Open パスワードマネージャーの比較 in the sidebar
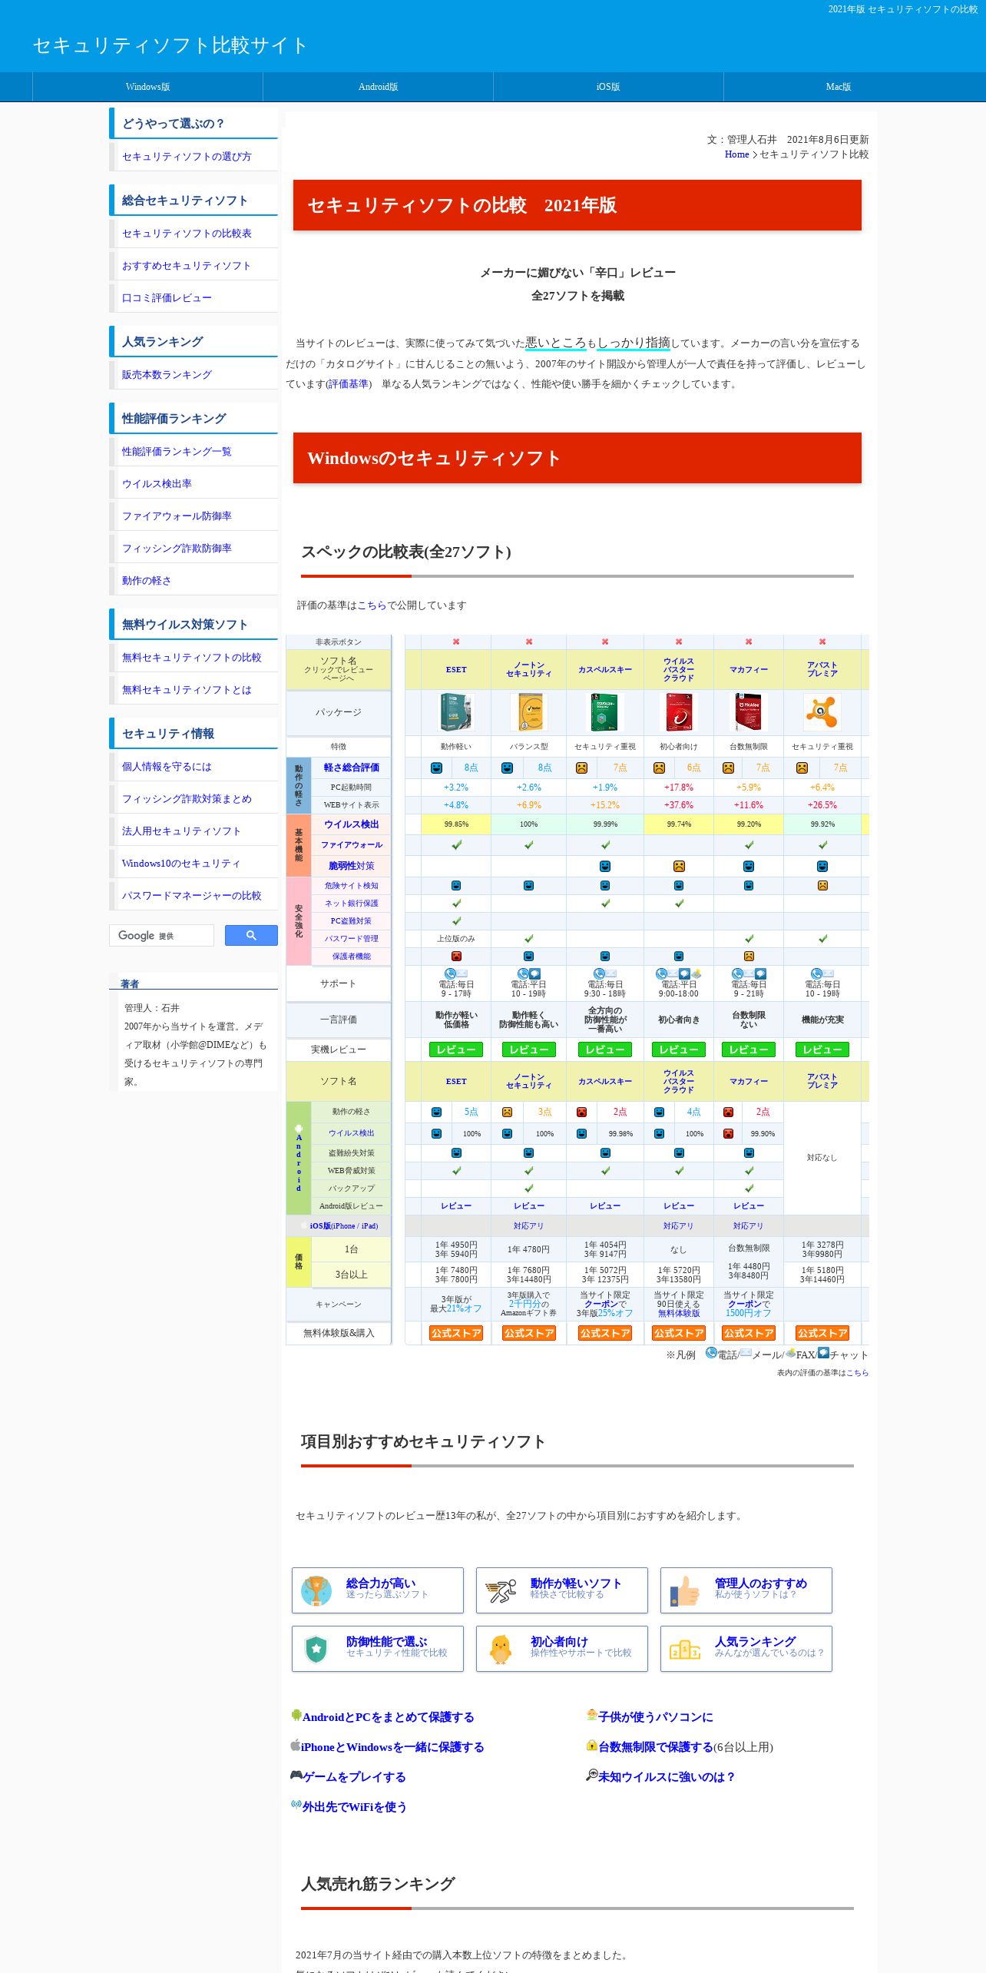The height and width of the screenshot is (1973, 986). tap(191, 896)
